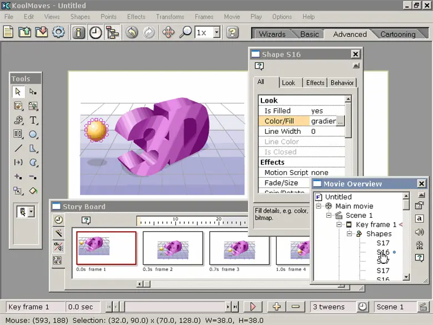
Task: Pick the Ellipse shape tool
Action: point(33,134)
